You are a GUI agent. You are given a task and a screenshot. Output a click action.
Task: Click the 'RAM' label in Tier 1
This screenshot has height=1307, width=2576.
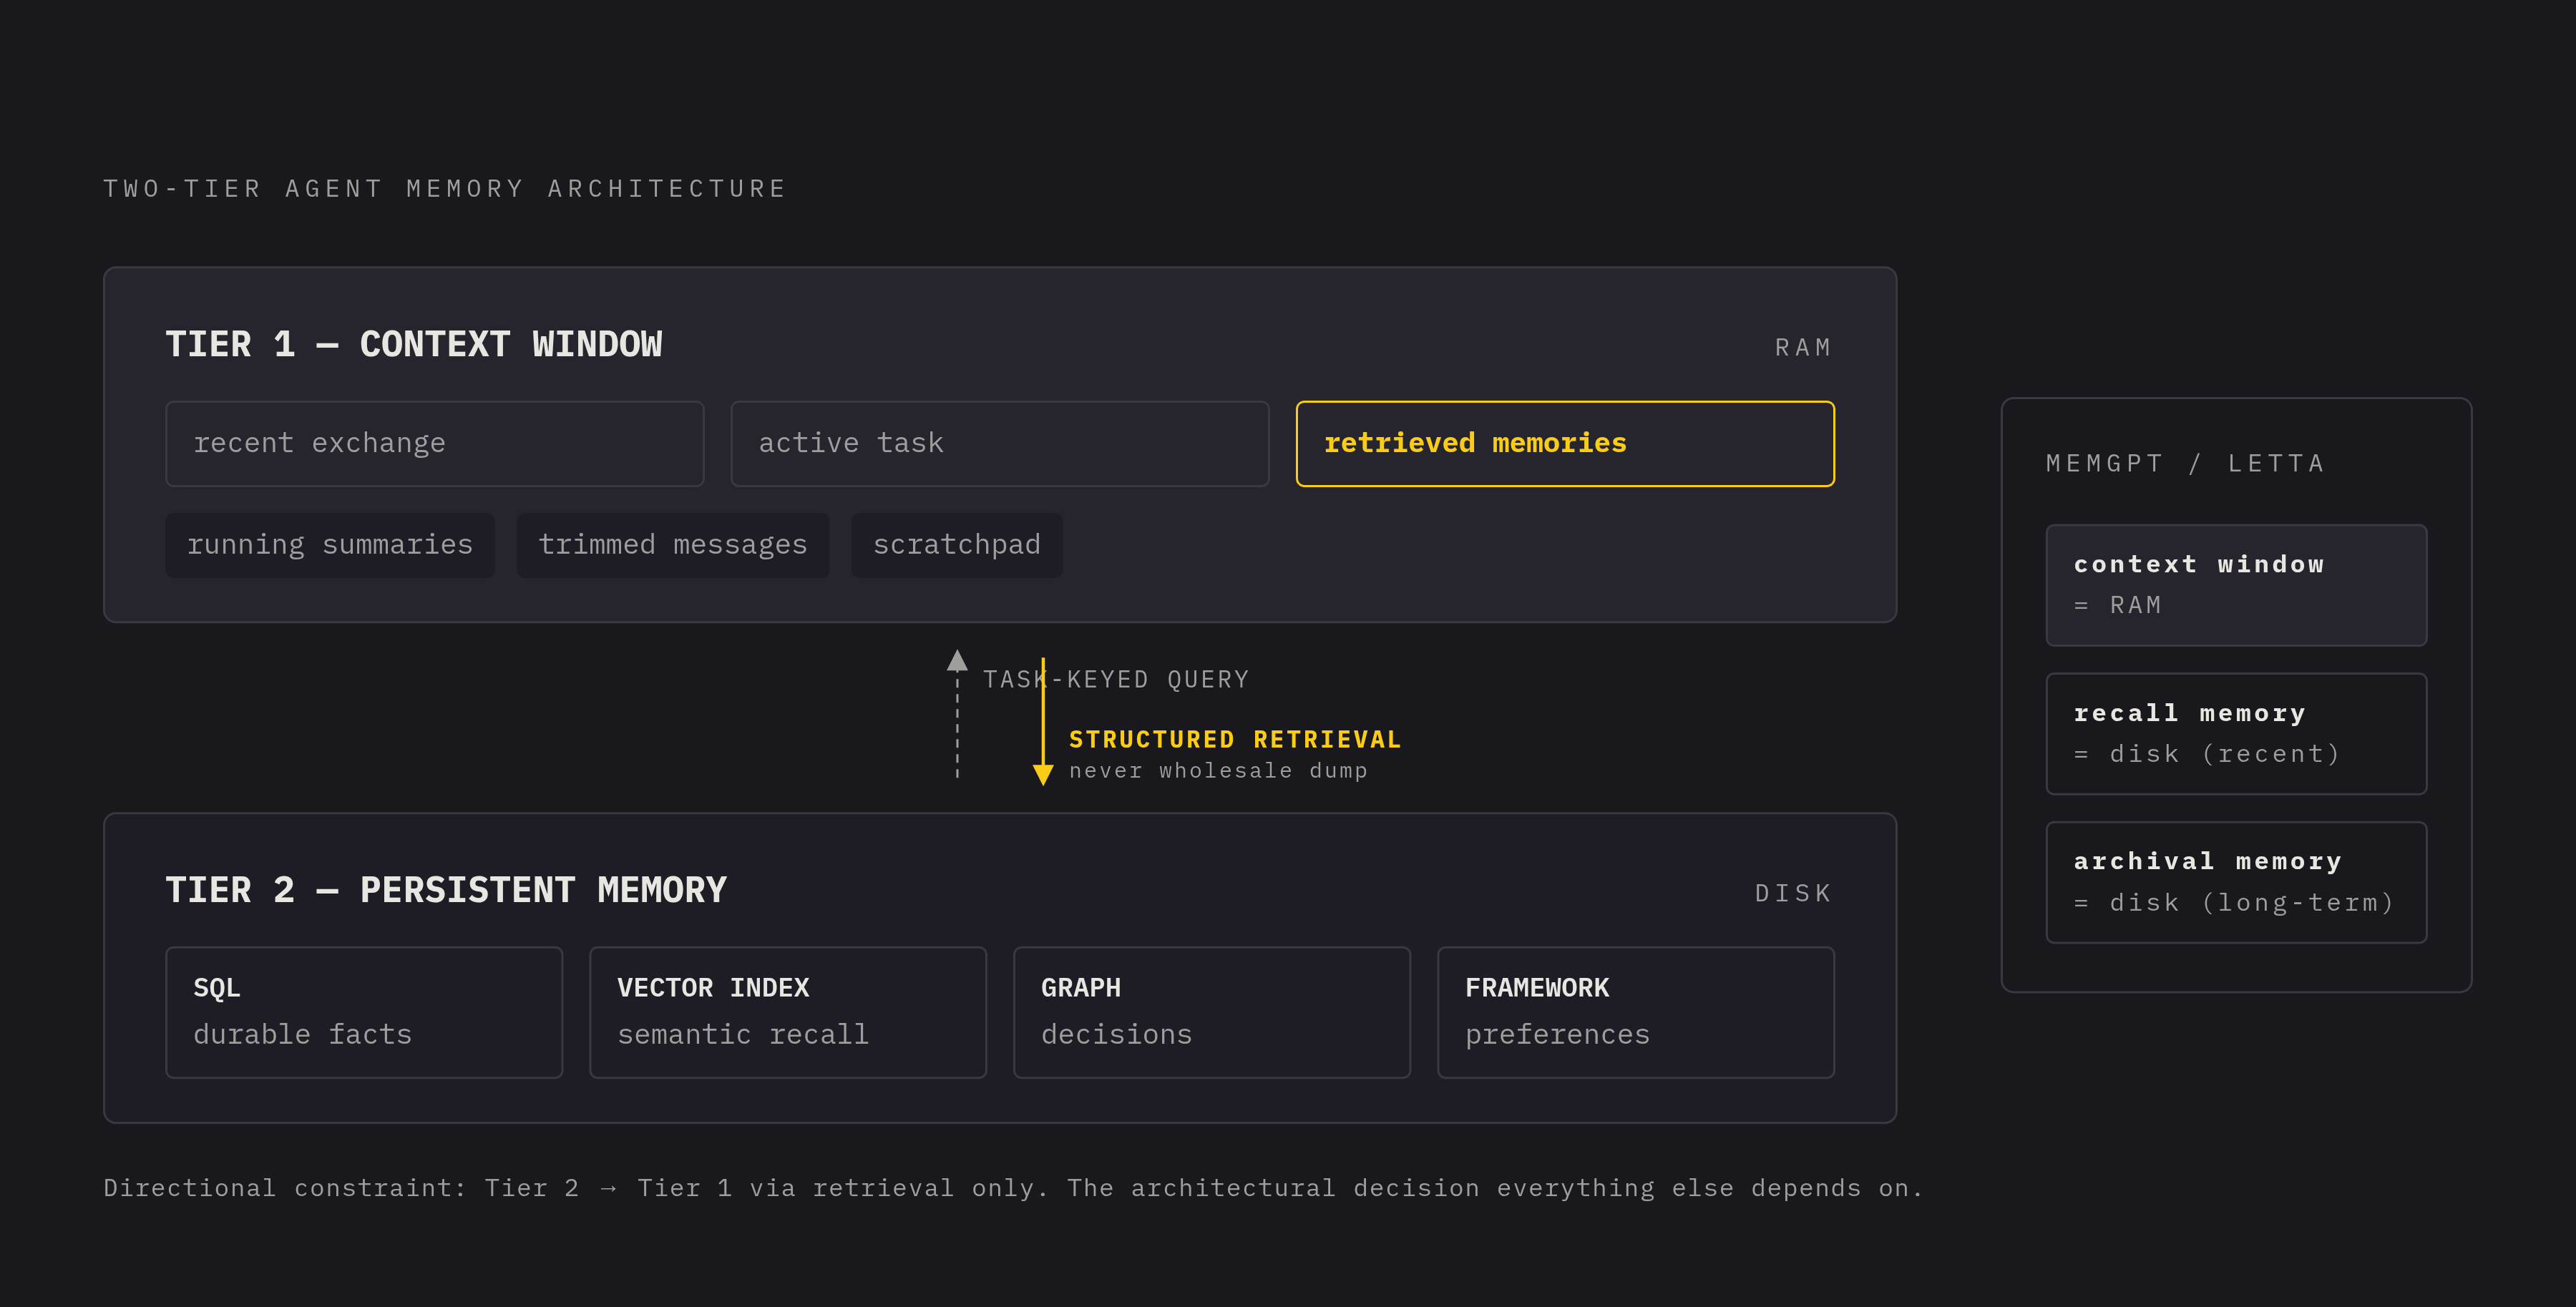(1803, 347)
